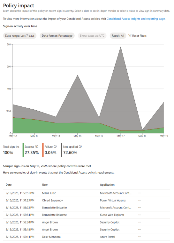Screen dimensions: 174x243
Task: Click the info icon beside Failure
Action: click(x=55, y=146)
